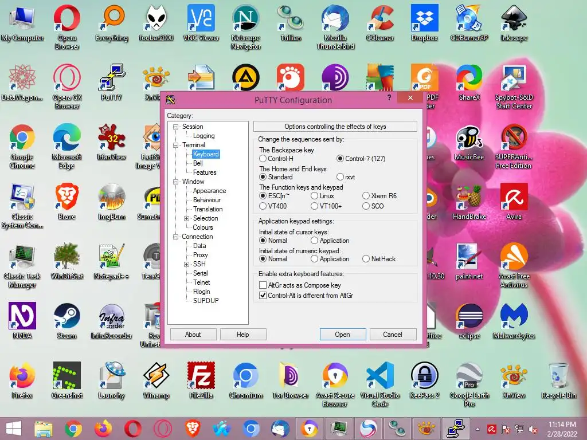
Task: Expand the SSH tree node
Action: [x=186, y=265]
